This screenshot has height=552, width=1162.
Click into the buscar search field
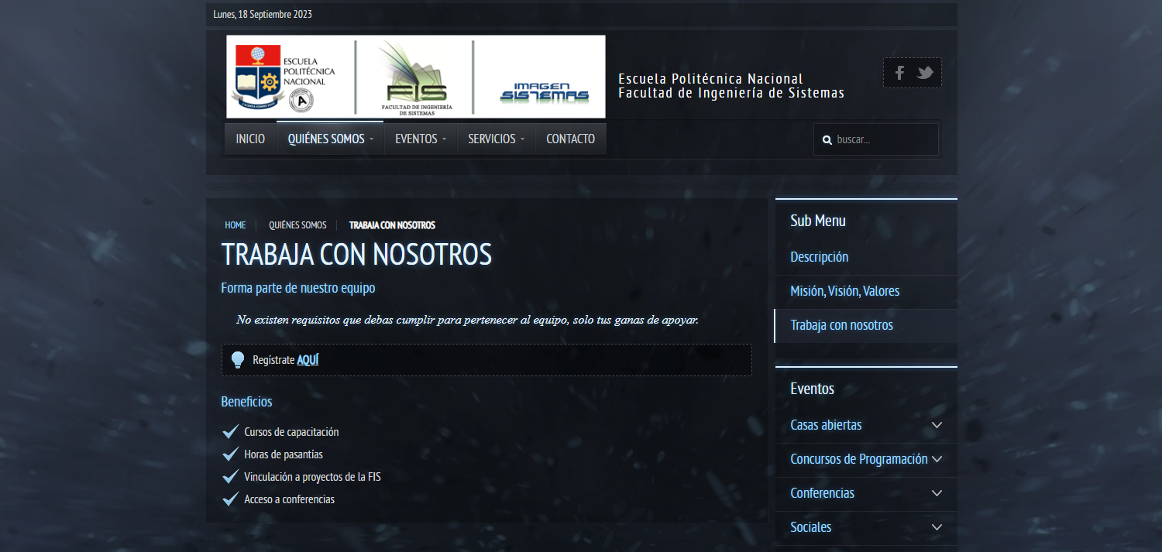[x=883, y=140]
